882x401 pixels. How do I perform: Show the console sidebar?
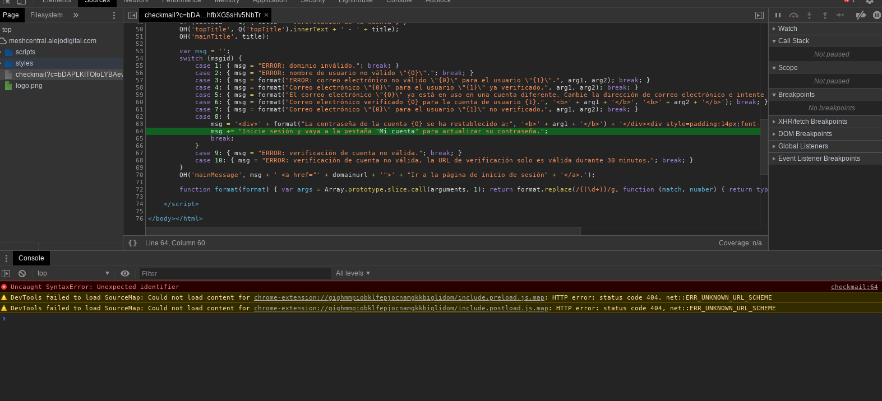tap(6, 273)
